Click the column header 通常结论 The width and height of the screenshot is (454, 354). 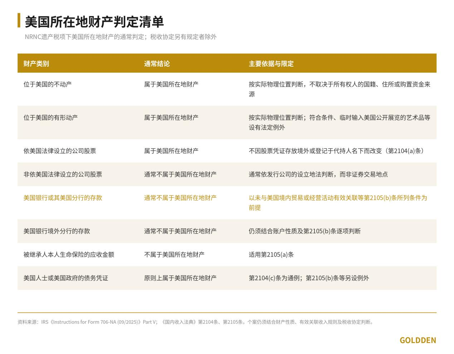[x=157, y=64]
